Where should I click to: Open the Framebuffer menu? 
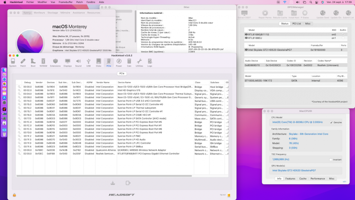pyautogui.click(x=66, y=2)
